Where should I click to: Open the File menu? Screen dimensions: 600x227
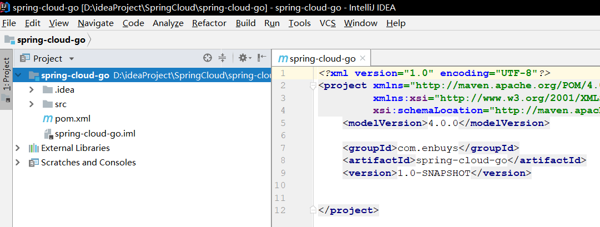[x=9, y=23]
